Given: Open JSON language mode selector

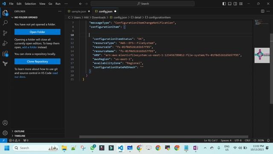Looking at the screenshot, I should [259, 140].
